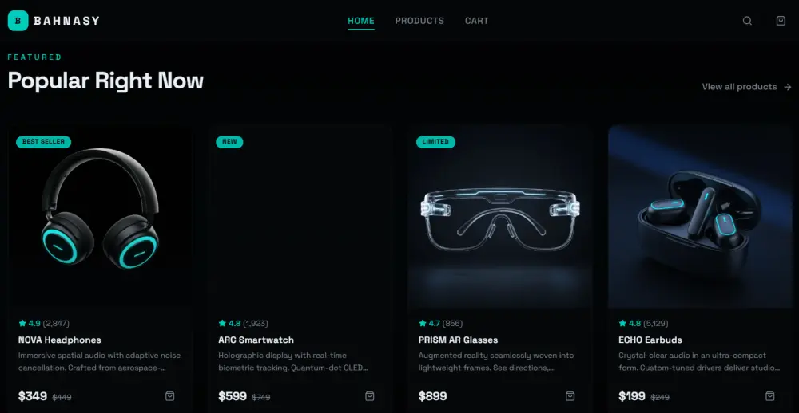799x413 pixels.
Task: Add ECHO Earbuds to cart via bag icon
Action: (770, 395)
